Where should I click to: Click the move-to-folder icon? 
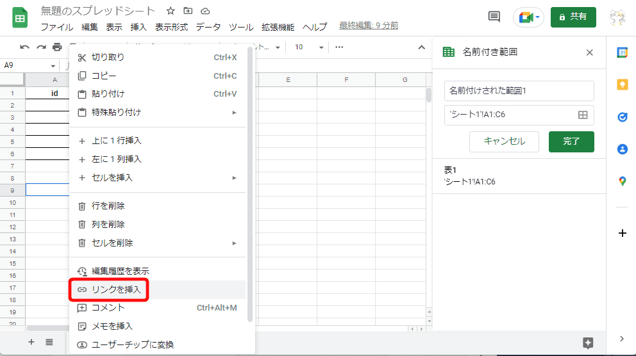(x=188, y=11)
